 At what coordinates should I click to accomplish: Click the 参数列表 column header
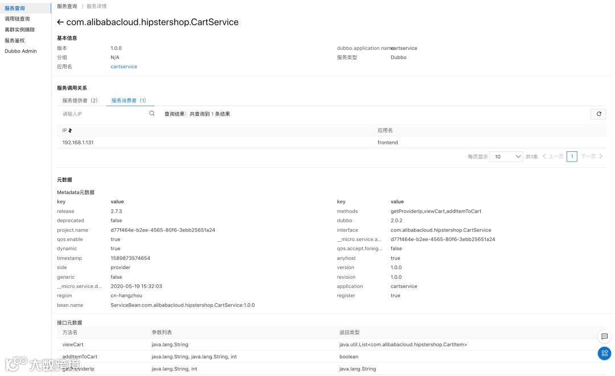click(x=162, y=333)
